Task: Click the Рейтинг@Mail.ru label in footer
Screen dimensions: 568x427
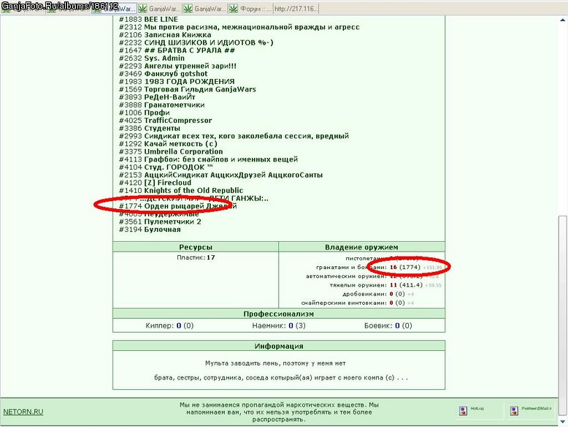Action: point(537,409)
